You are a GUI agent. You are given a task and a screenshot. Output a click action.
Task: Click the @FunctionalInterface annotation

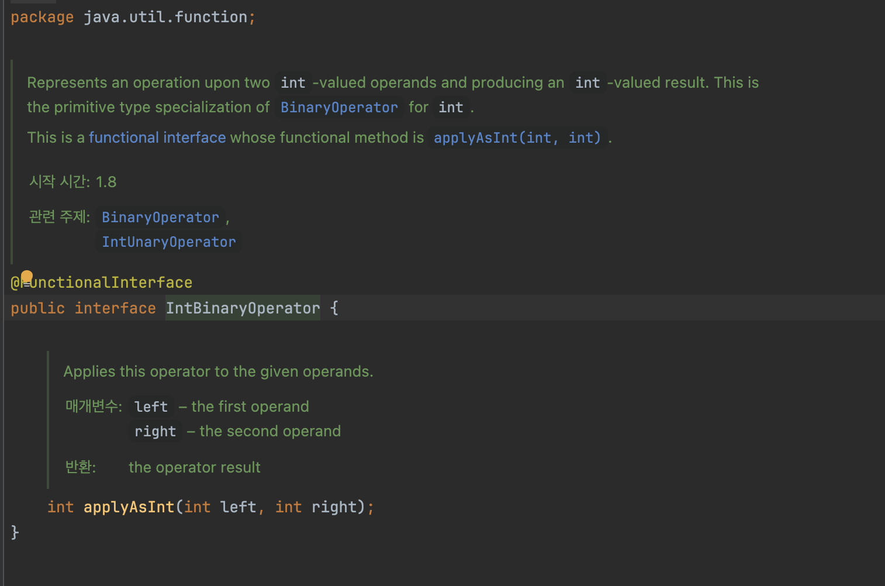[x=102, y=283]
